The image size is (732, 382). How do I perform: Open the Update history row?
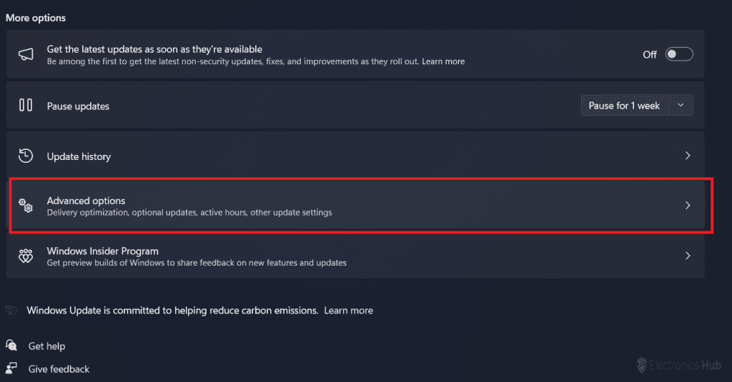pyautogui.click(x=79, y=156)
